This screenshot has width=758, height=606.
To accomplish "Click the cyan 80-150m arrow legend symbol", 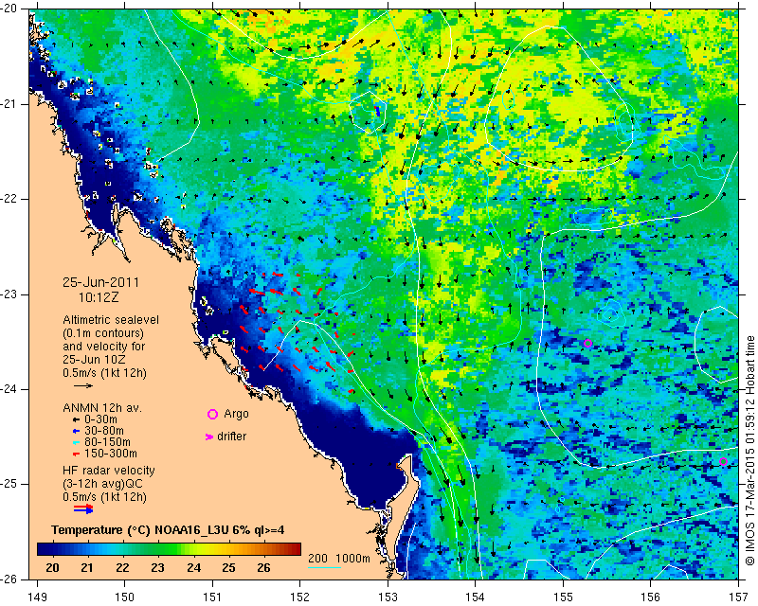I will point(76,442).
